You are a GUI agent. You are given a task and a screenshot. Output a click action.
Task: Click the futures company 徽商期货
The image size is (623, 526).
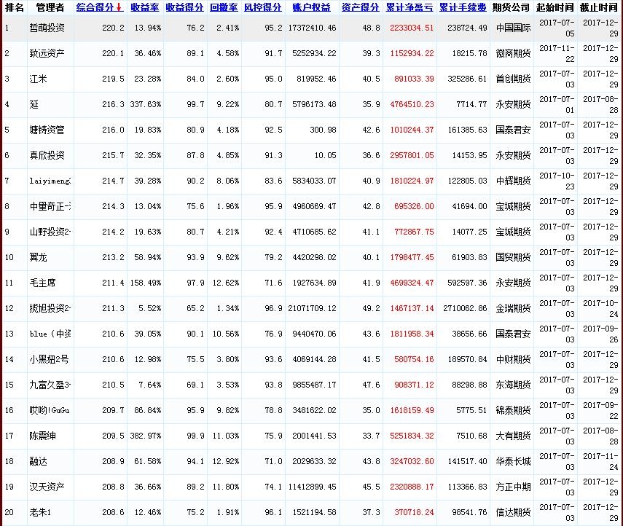[513, 53]
